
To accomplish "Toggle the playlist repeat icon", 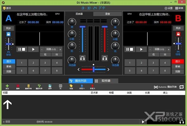I will 181,87.
